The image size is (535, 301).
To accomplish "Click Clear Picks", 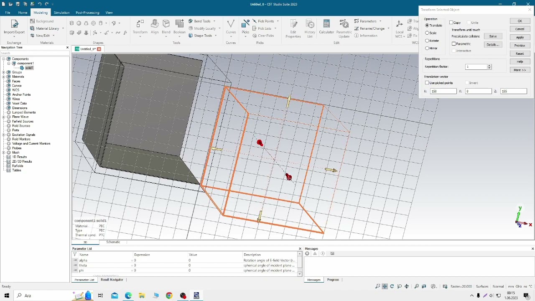I will click(x=263, y=36).
